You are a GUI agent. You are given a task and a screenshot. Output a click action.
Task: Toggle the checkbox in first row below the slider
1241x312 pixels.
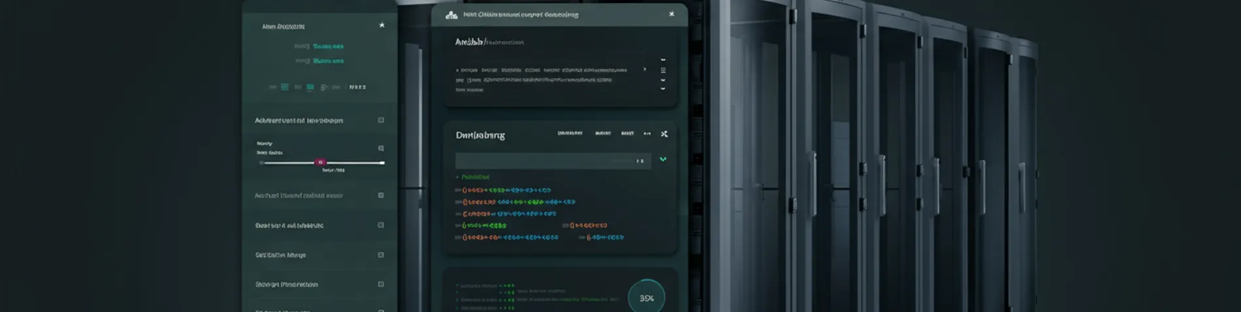[381, 195]
